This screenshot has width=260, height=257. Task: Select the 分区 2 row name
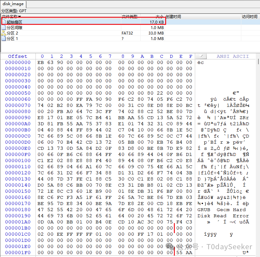(12, 33)
